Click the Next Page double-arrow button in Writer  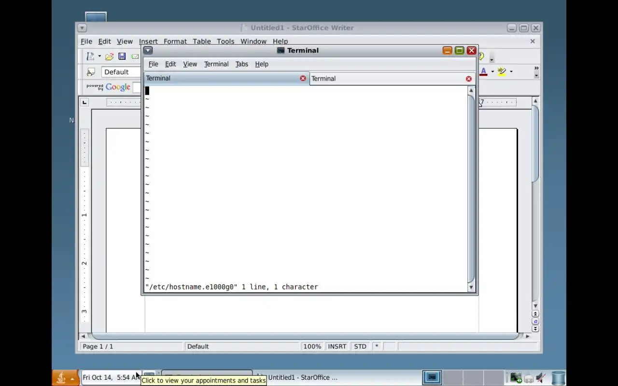(x=535, y=329)
